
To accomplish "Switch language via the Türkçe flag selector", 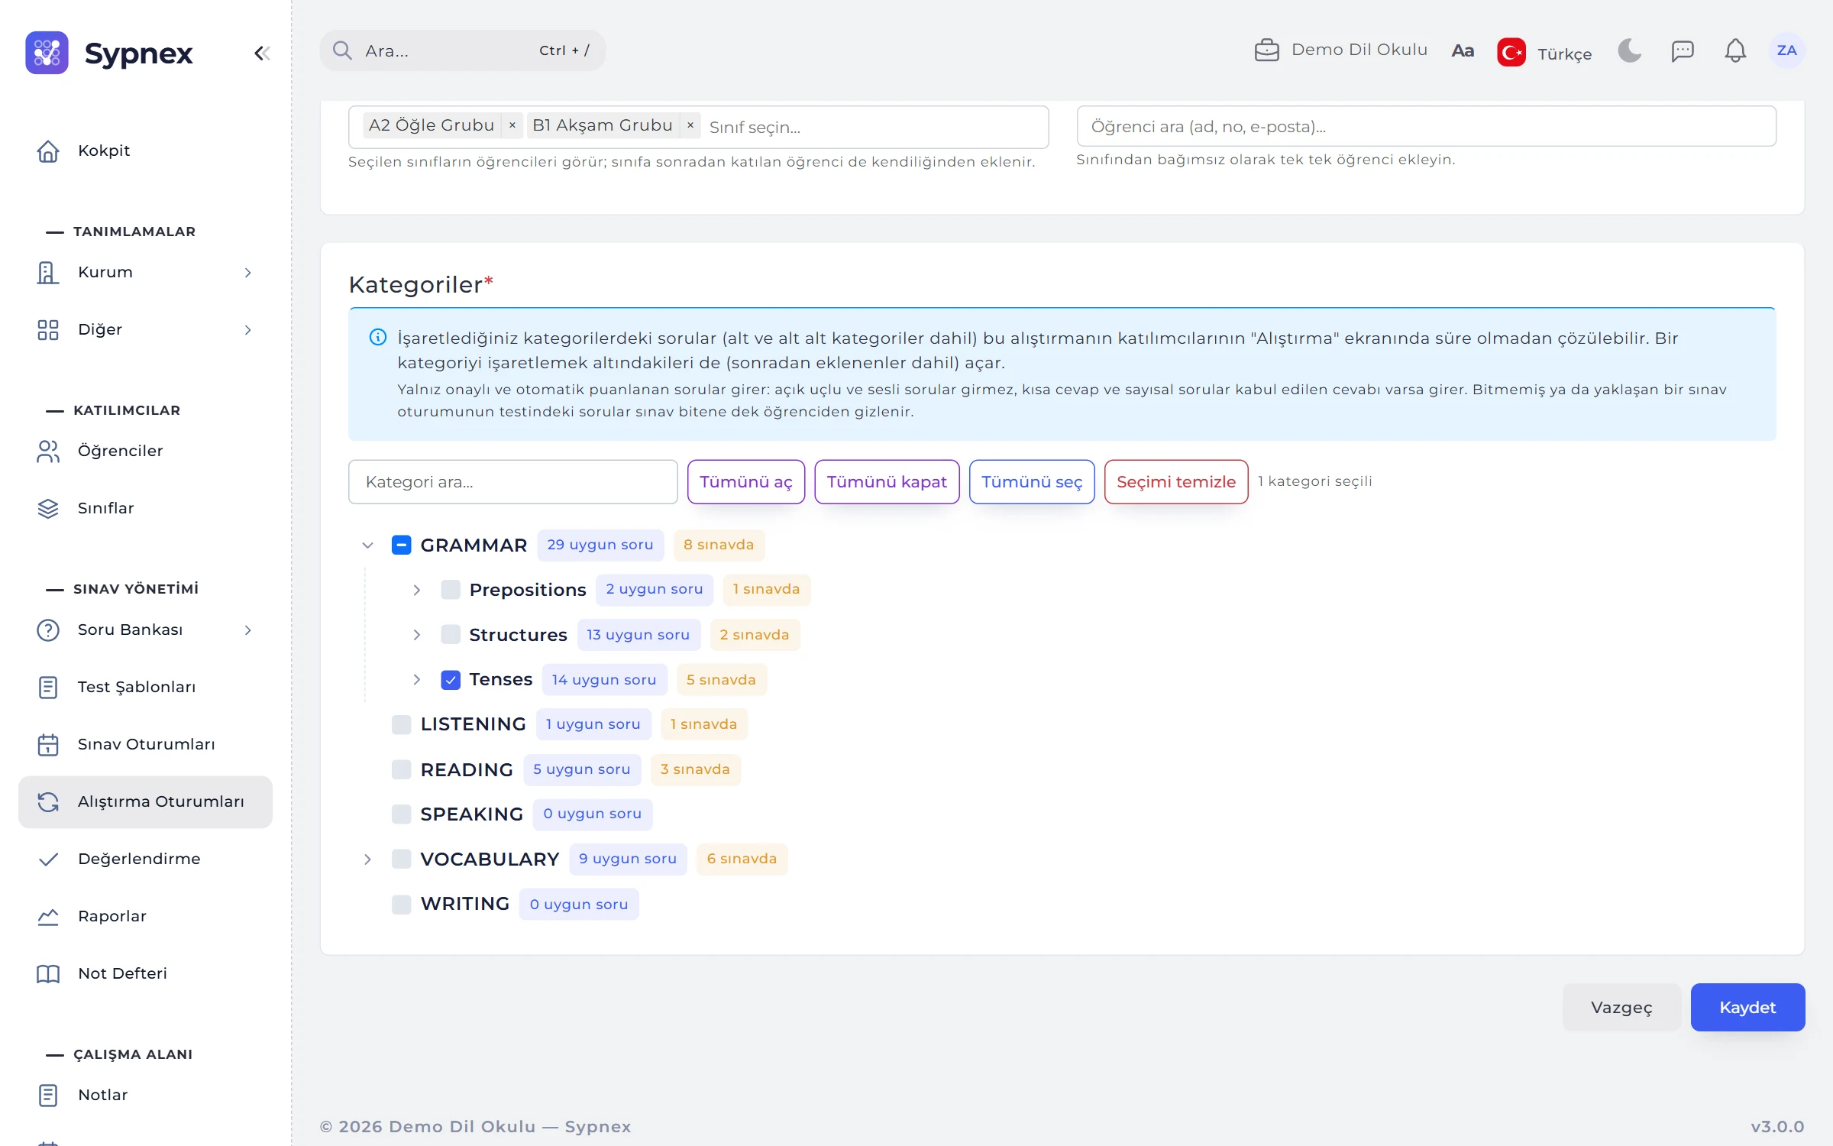I will [1544, 53].
